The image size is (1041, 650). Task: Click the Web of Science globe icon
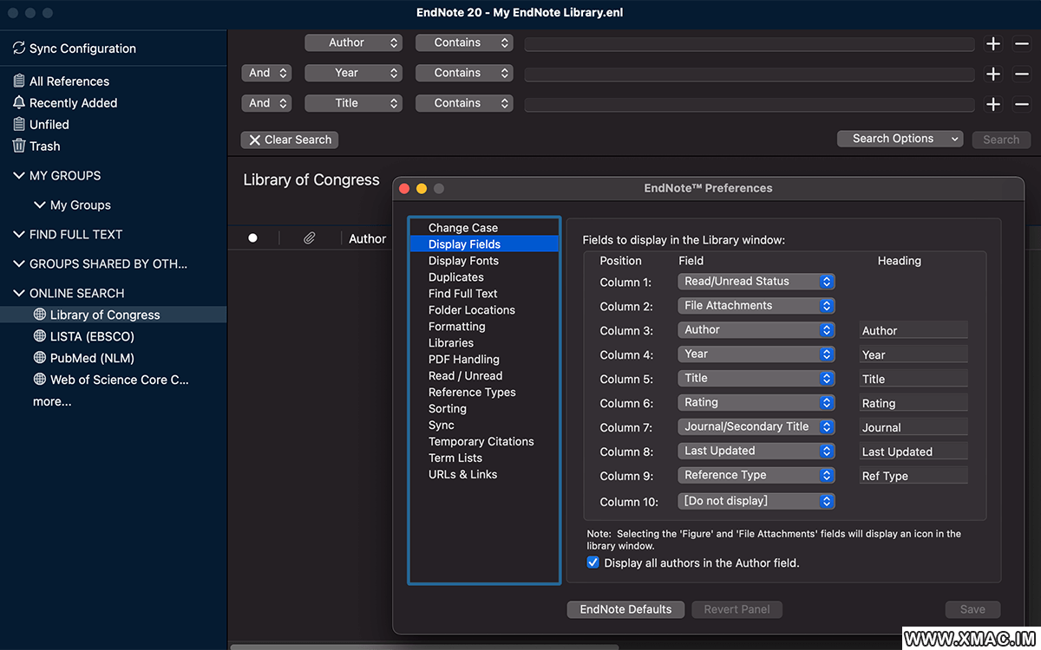click(39, 380)
